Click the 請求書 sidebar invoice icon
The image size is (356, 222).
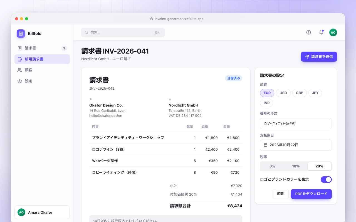[19, 48]
